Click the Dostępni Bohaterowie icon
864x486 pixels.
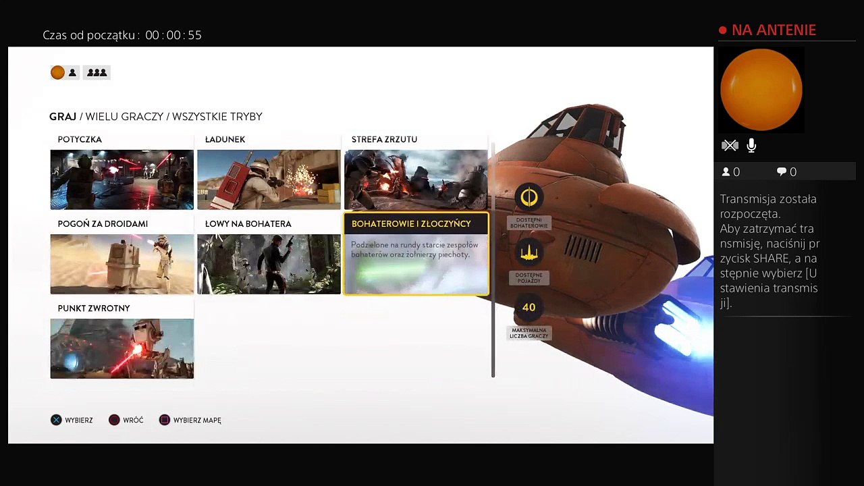(x=529, y=197)
